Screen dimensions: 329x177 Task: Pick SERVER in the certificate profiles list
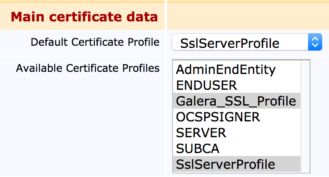201,133
